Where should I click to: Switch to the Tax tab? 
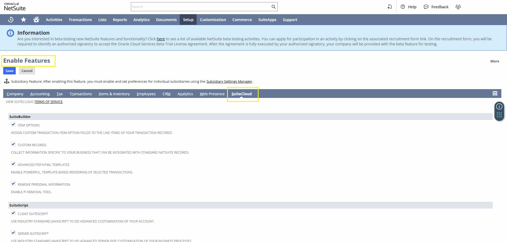[x=60, y=94]
